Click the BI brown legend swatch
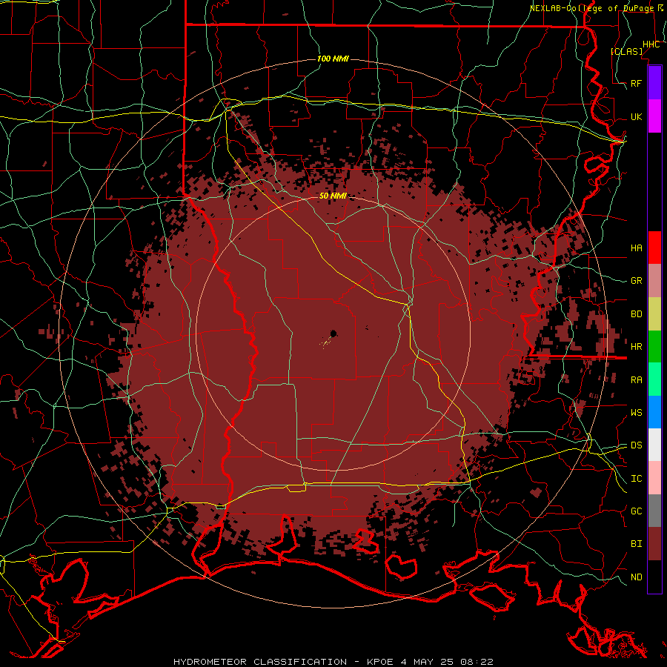This screenshot has height=667, width=667. (654, 544)
